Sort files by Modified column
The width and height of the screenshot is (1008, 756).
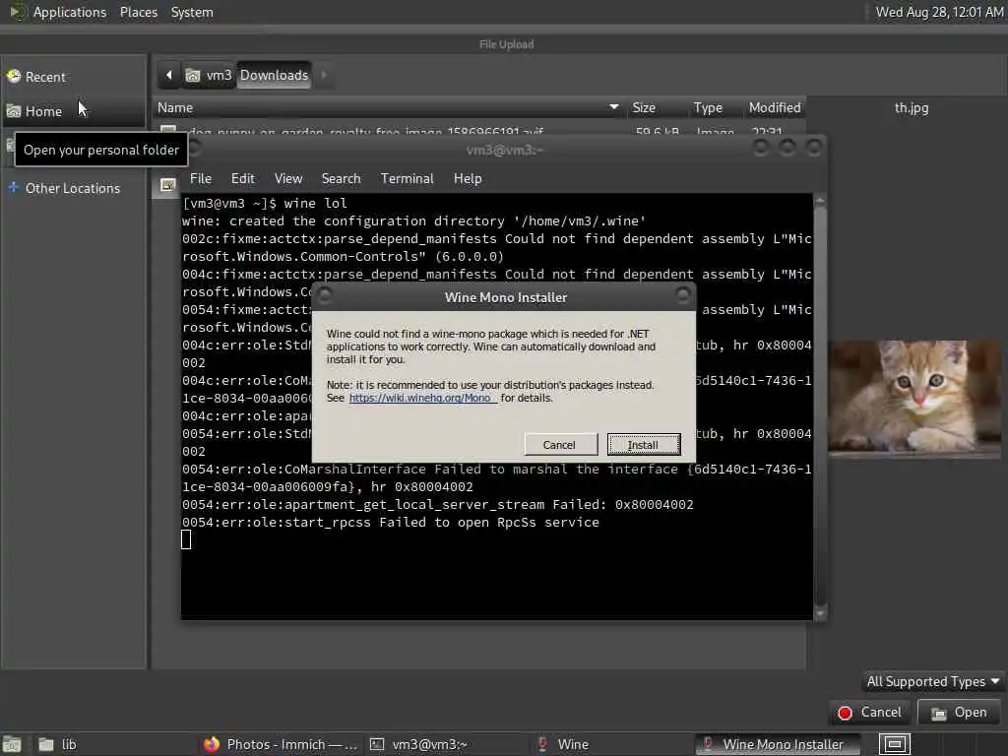tap(775, 108)
